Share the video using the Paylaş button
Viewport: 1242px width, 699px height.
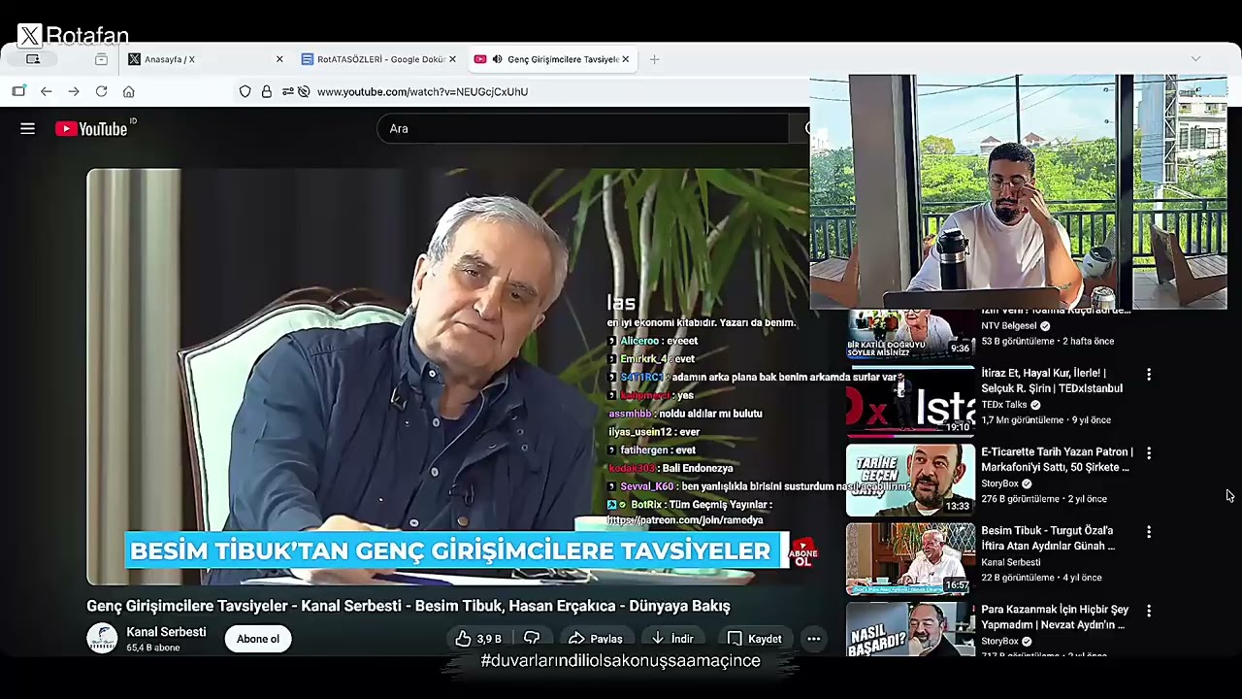pos(595,638)
